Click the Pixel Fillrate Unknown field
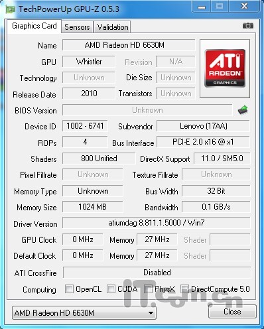Viewport: 264px width, 329px height. [x=93, y=174]
